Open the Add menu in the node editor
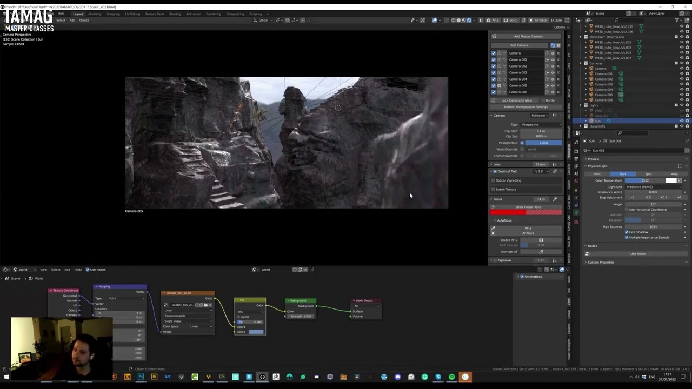Screen dimensions: 692x389 coord(67,270)
